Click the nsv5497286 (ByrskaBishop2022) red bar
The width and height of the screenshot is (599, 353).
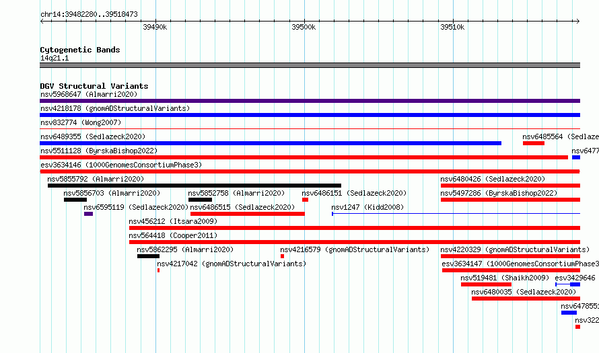pyautogui.click(x=510, y=200)
